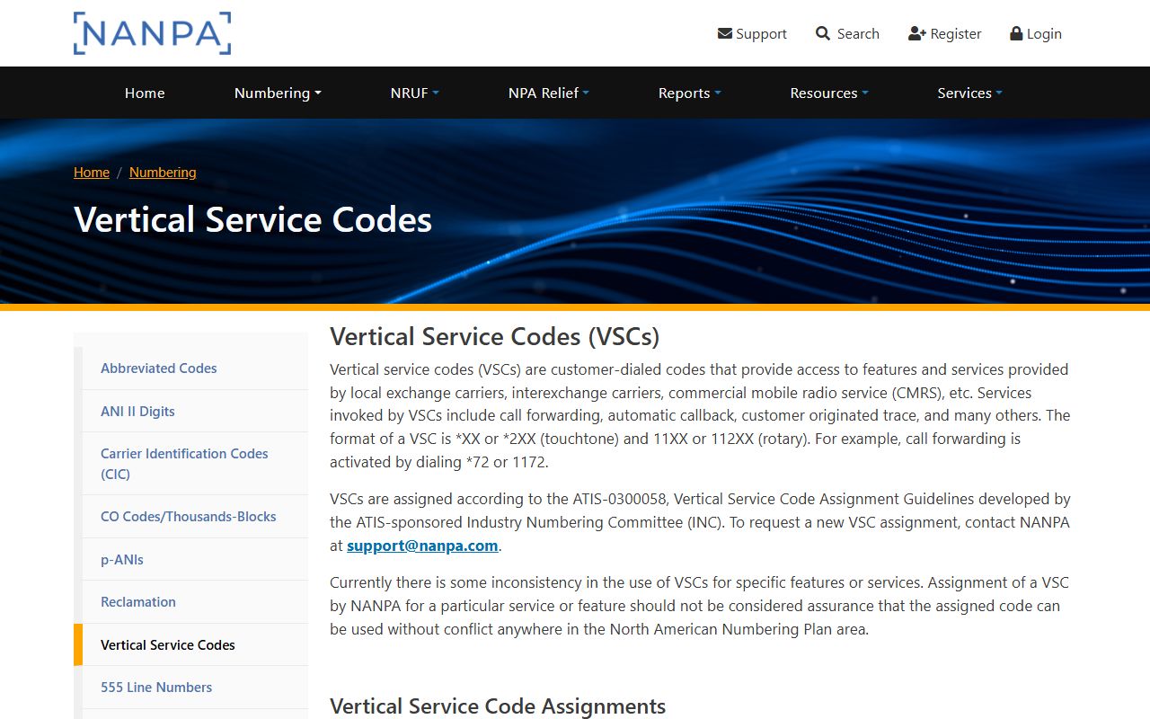The width and height of the screenshot is (1150, 719).
Task: Open Abbreviated Codes in the sidebar
Action: [x=195, y=368]
